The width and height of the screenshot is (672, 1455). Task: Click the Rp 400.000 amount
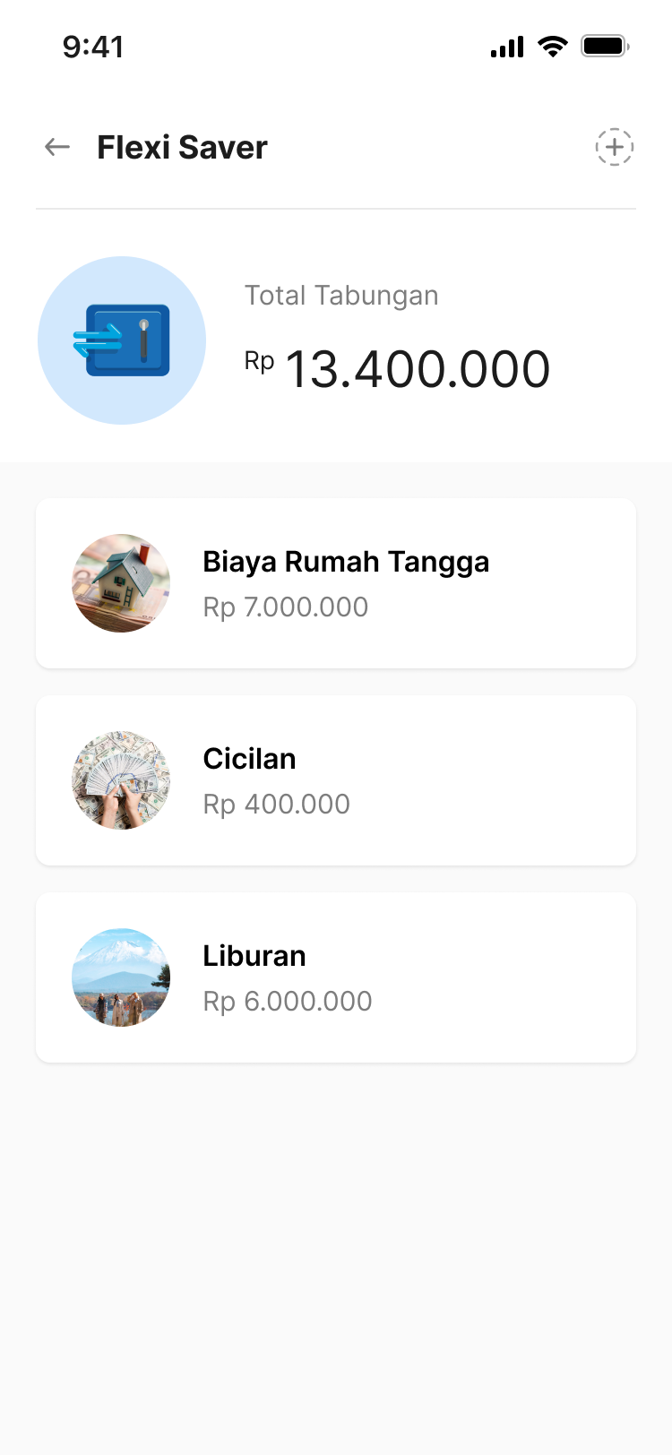point(277,805)
